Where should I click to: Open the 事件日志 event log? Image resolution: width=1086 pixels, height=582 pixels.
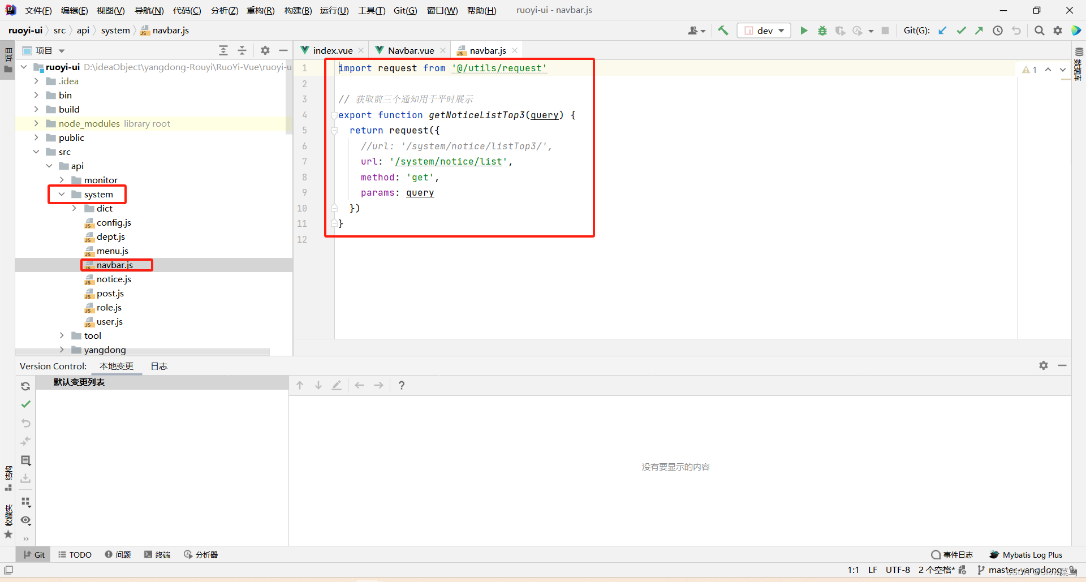click(952, 554)
